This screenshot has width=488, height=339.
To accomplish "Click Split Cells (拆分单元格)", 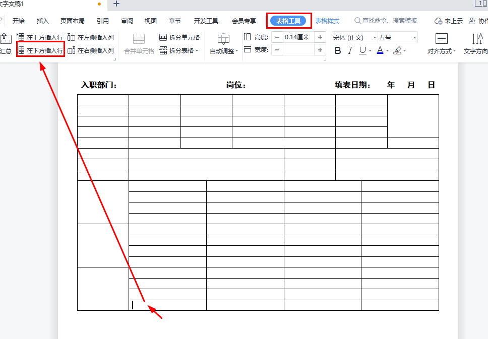I will click(x=179, y=37).
